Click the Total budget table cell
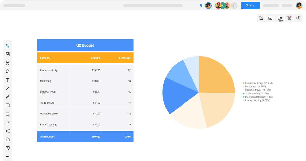Image resolution: width=306 pixels, height=161 pixels. (47, 137)
